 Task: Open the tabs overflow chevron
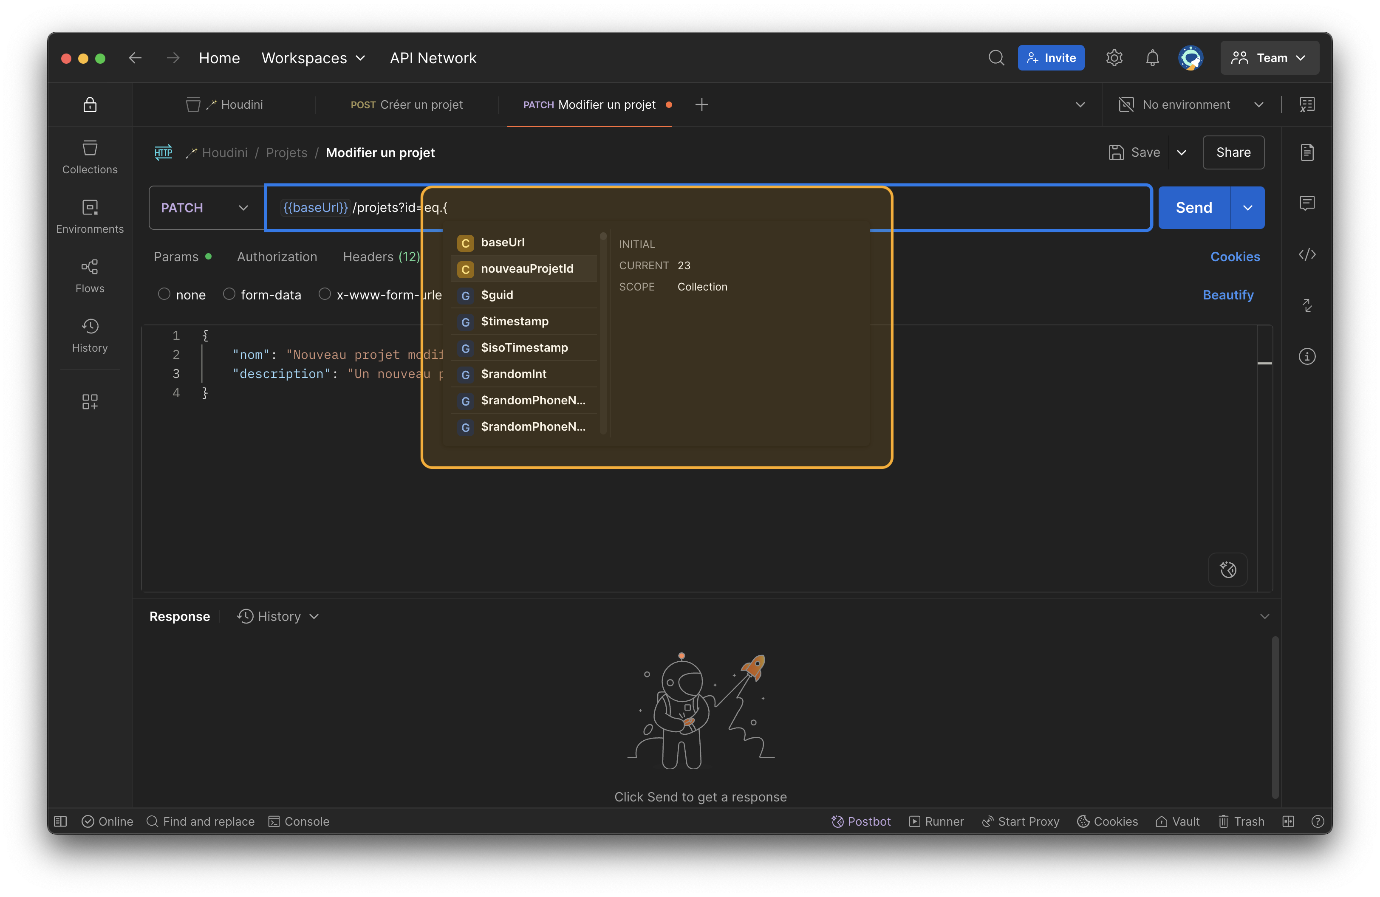click(x=1080, y=104)
